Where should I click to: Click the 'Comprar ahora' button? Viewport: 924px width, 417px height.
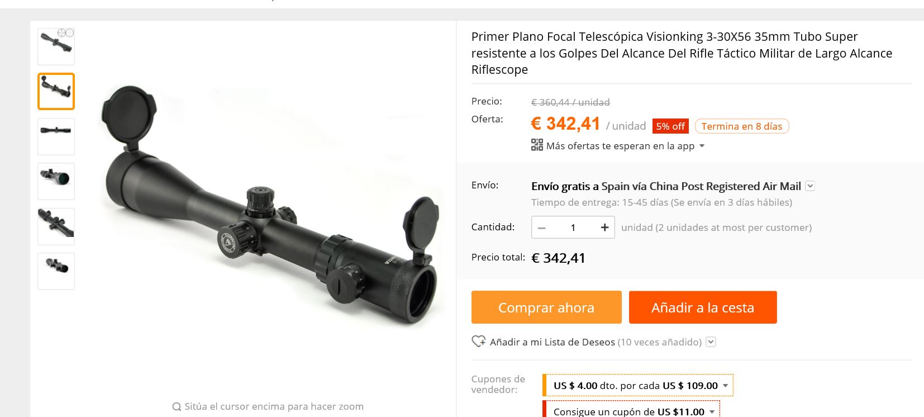(546, 307)
